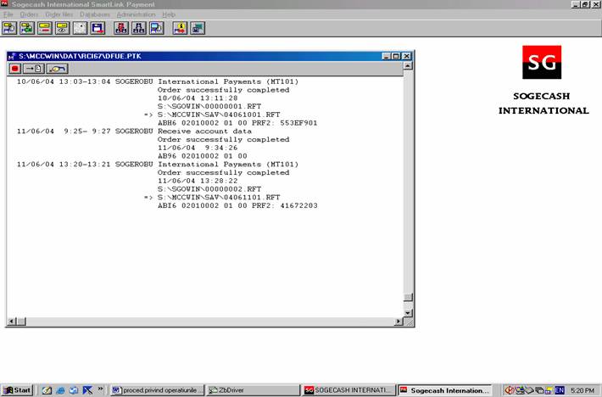Open the Orders menu
Screen dimensions: 602x397
(x=29, y=14)
